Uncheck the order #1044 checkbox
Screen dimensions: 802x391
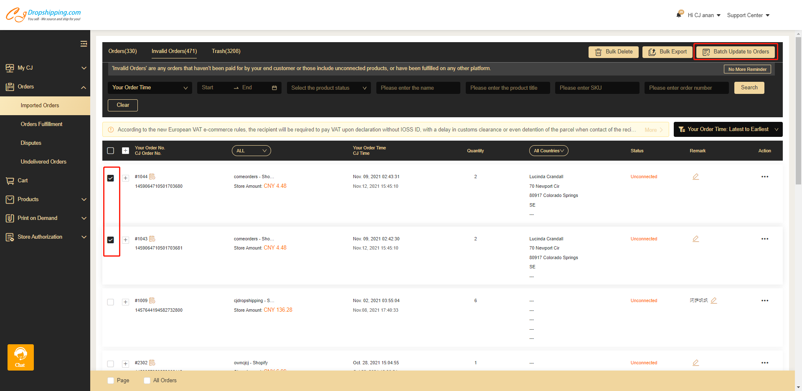111,178
